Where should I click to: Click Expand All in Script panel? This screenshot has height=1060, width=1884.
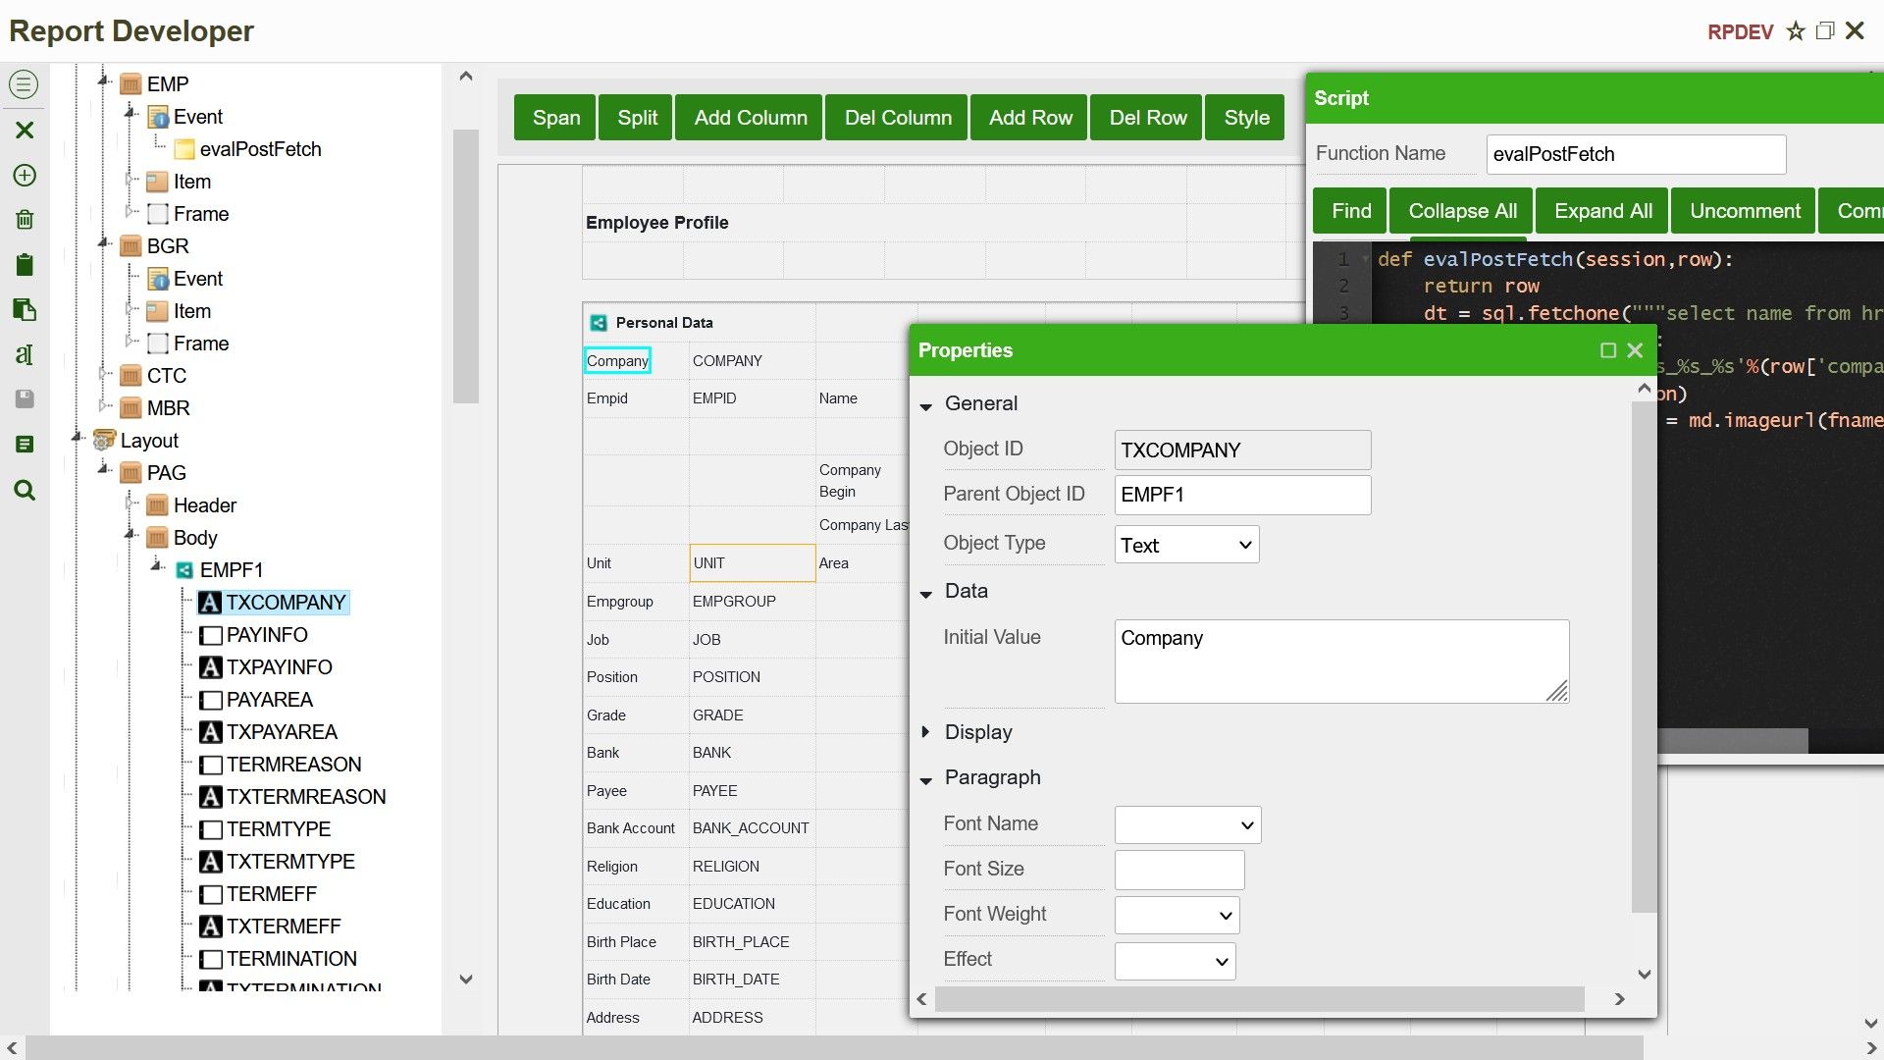pos(1603,211)
